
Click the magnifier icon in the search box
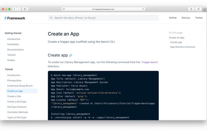click(51, 18)
